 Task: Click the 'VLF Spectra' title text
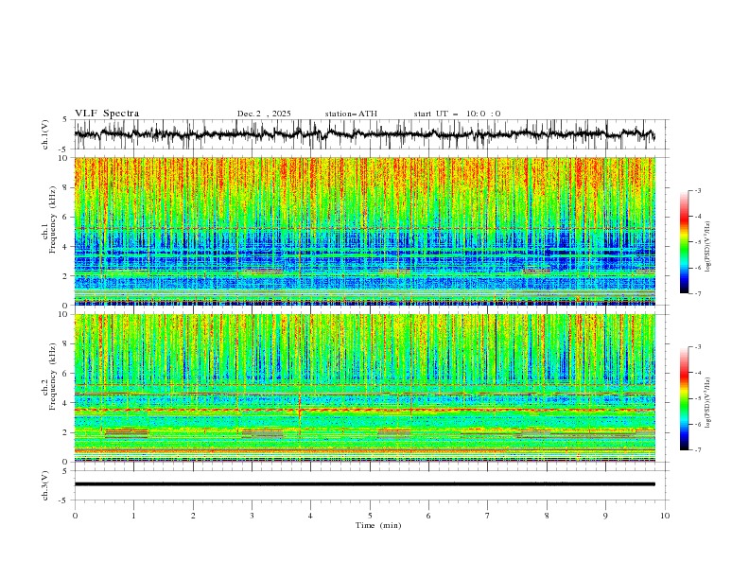pyautogui.click(x=107, y=114)
